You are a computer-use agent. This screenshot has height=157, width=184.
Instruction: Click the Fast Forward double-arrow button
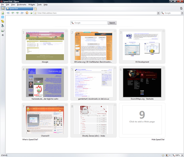coord(22,13)
